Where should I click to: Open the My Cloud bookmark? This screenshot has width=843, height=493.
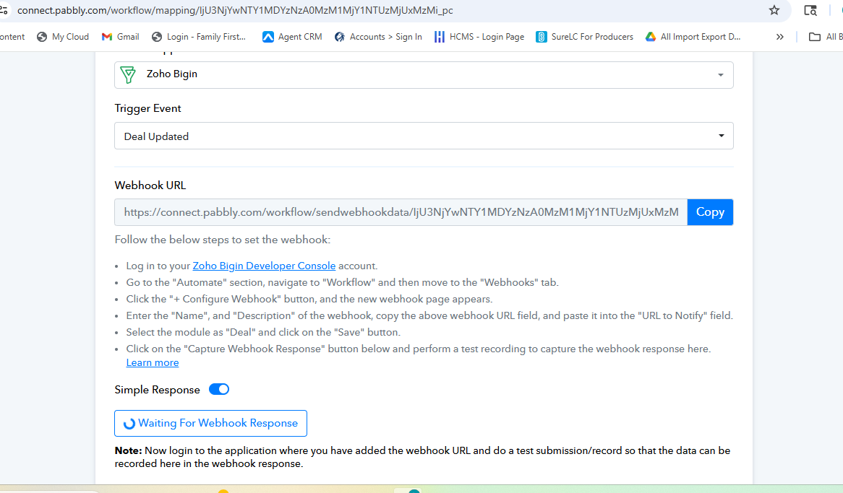click(x=63, y=37)
